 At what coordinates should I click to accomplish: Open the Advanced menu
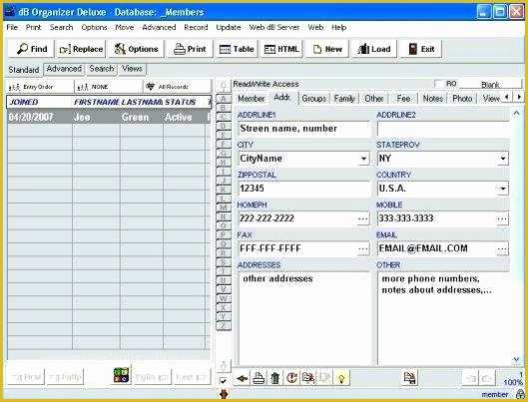point(159,27)
